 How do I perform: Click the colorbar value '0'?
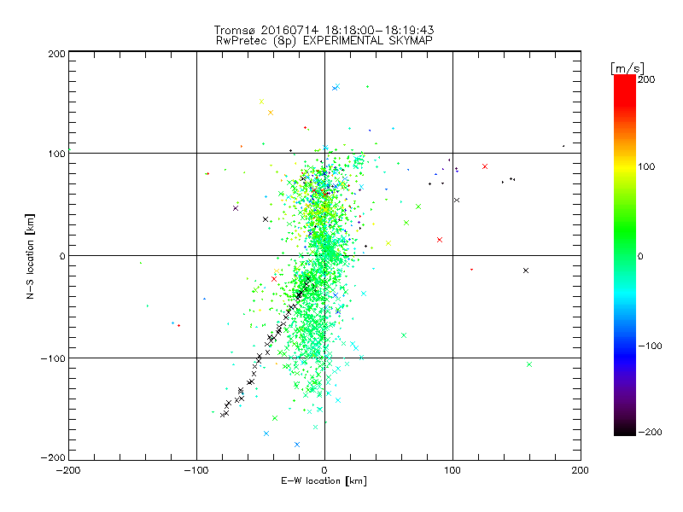640,256
